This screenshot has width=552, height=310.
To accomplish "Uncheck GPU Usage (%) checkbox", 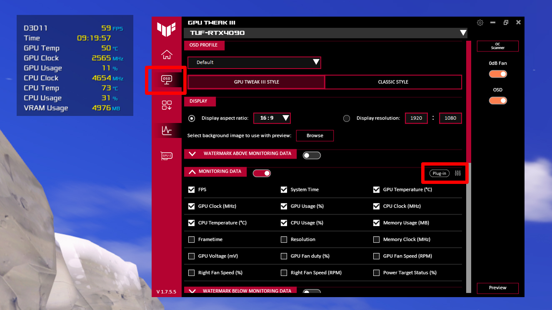I will click(x=284, y=206).
